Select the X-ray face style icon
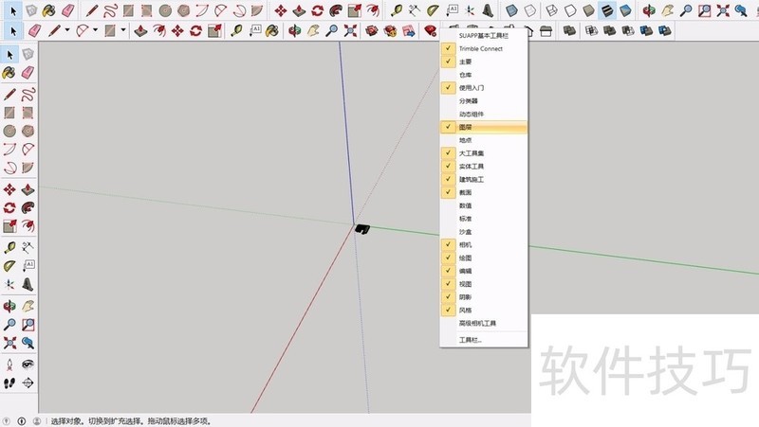This screenshot has height=427, width=759. (x=511, y=10)
